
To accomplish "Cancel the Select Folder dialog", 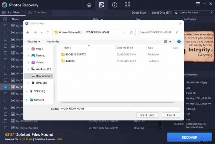I will point(171,115).
